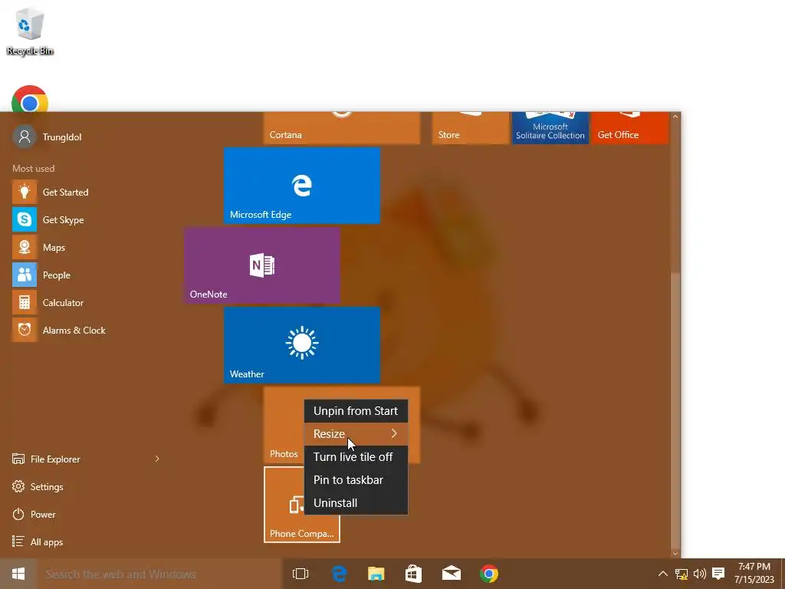Screen dimensions: 785x589
Task: Click the TrungIdol user account avatar
Action: [x=24, y=137]
